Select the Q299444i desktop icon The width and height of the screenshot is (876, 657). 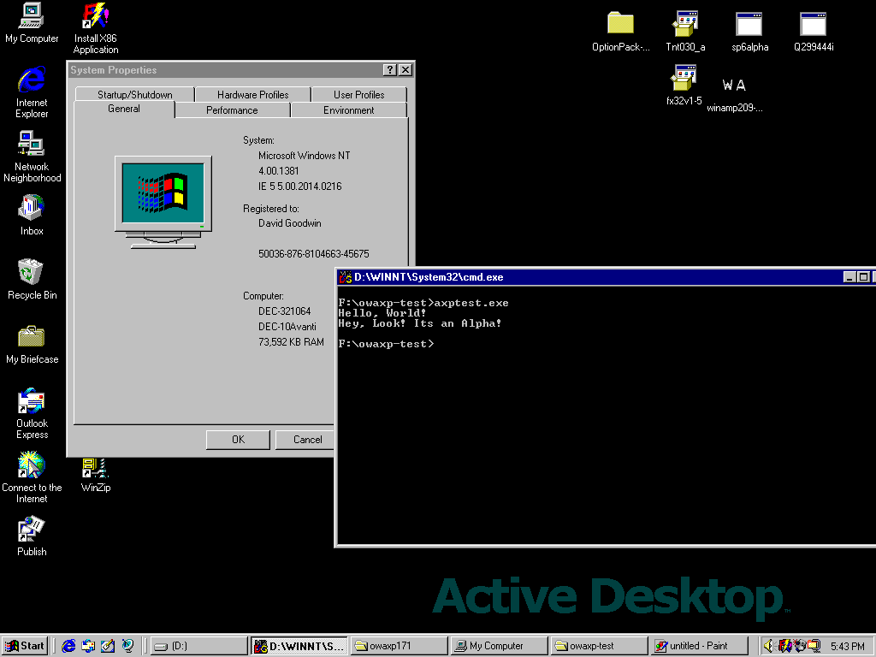(x=814, y=32)
